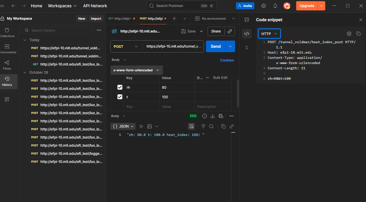Open the code snippet panel icon
This screenshot has width=366, height=202.
tap(247, 34)
